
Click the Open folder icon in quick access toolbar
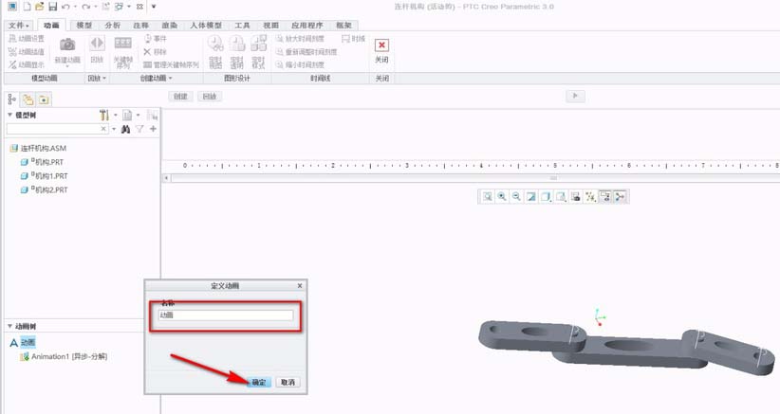click(x=39, y=7)
